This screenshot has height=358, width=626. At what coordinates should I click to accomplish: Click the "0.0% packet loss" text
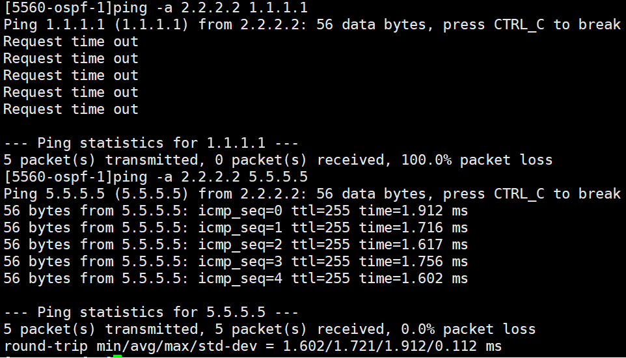(469, 329)
